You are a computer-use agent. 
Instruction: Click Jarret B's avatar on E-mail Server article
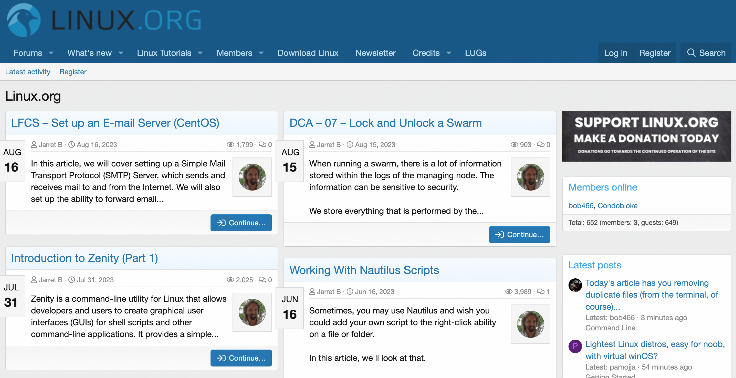(x=252, y=177)
